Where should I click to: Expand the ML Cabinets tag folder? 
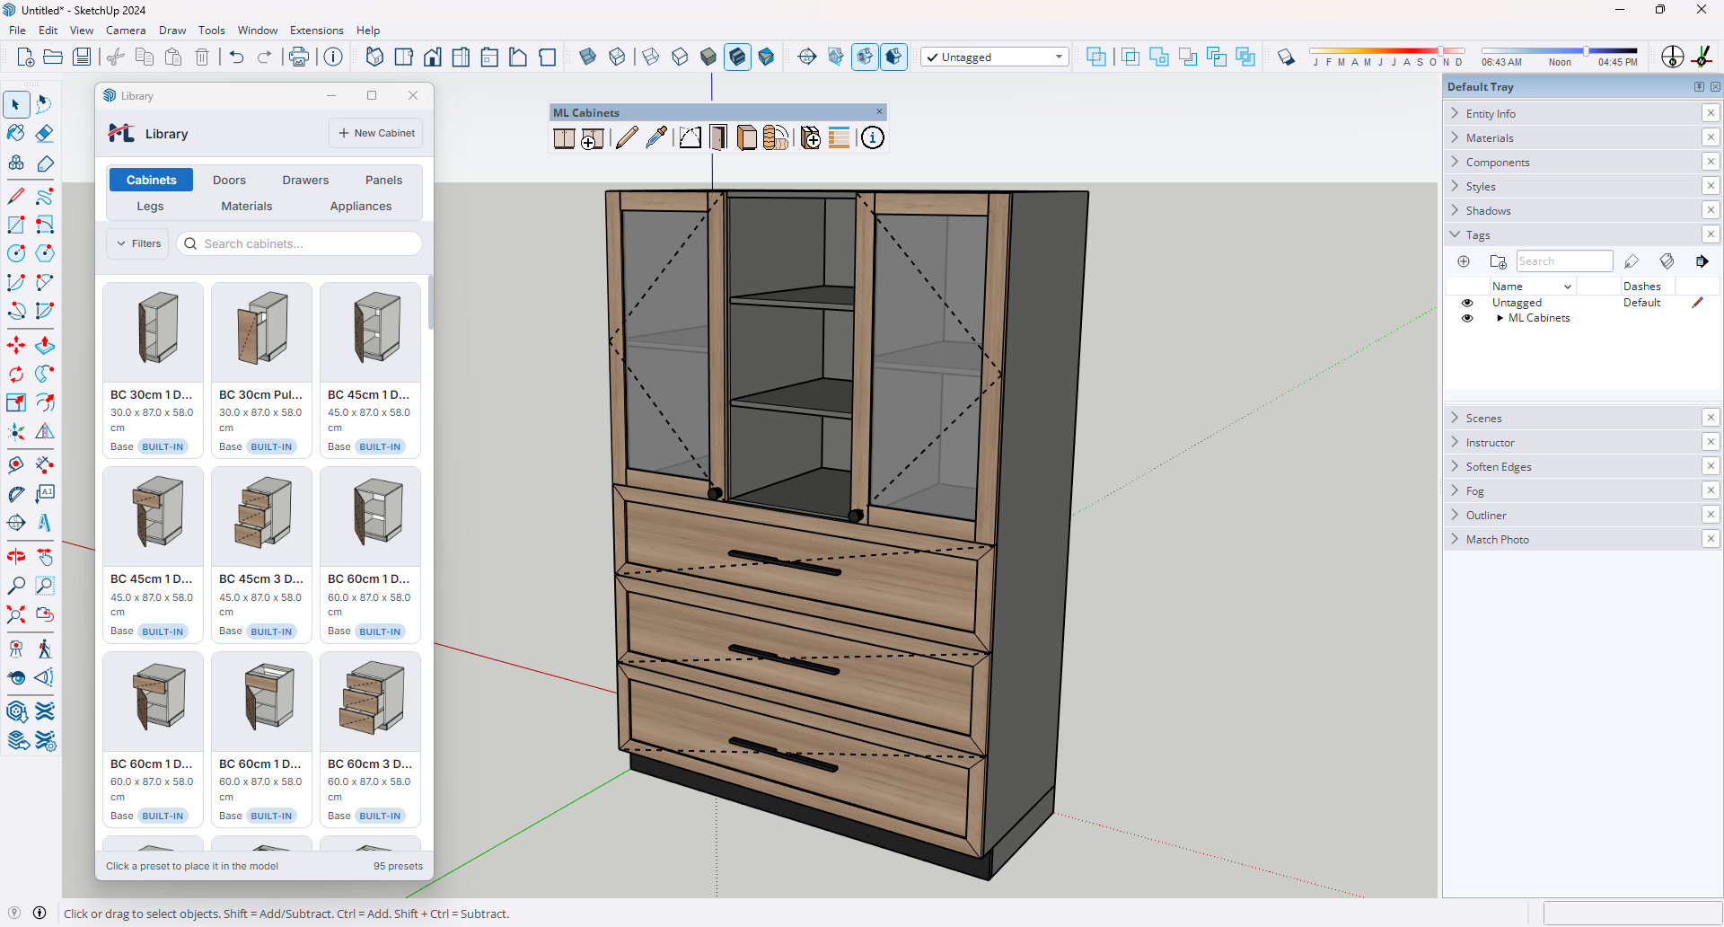point(1500,318)
